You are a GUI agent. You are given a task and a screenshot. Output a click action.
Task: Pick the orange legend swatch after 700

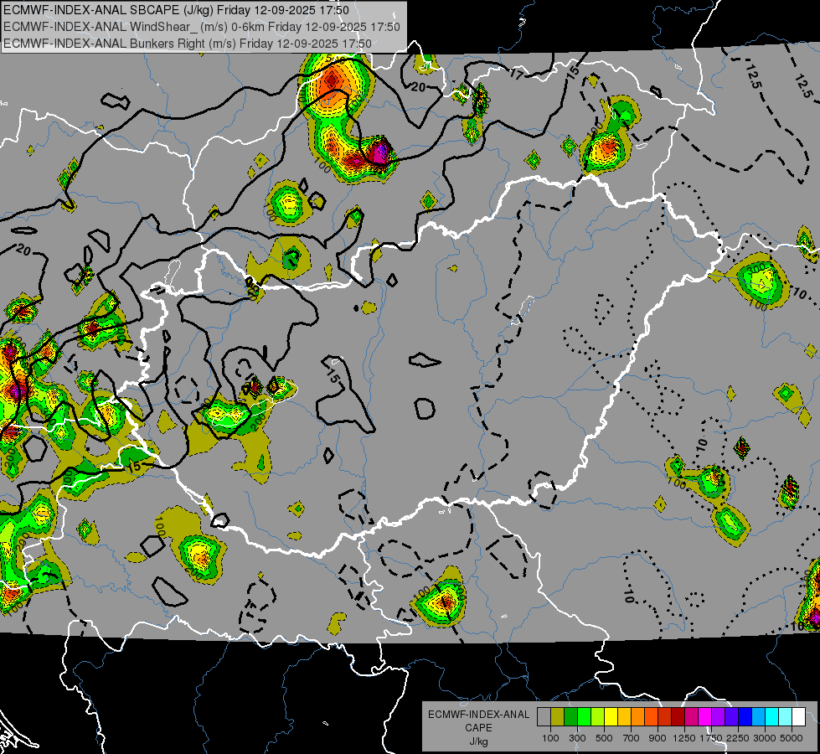[637, 716]
